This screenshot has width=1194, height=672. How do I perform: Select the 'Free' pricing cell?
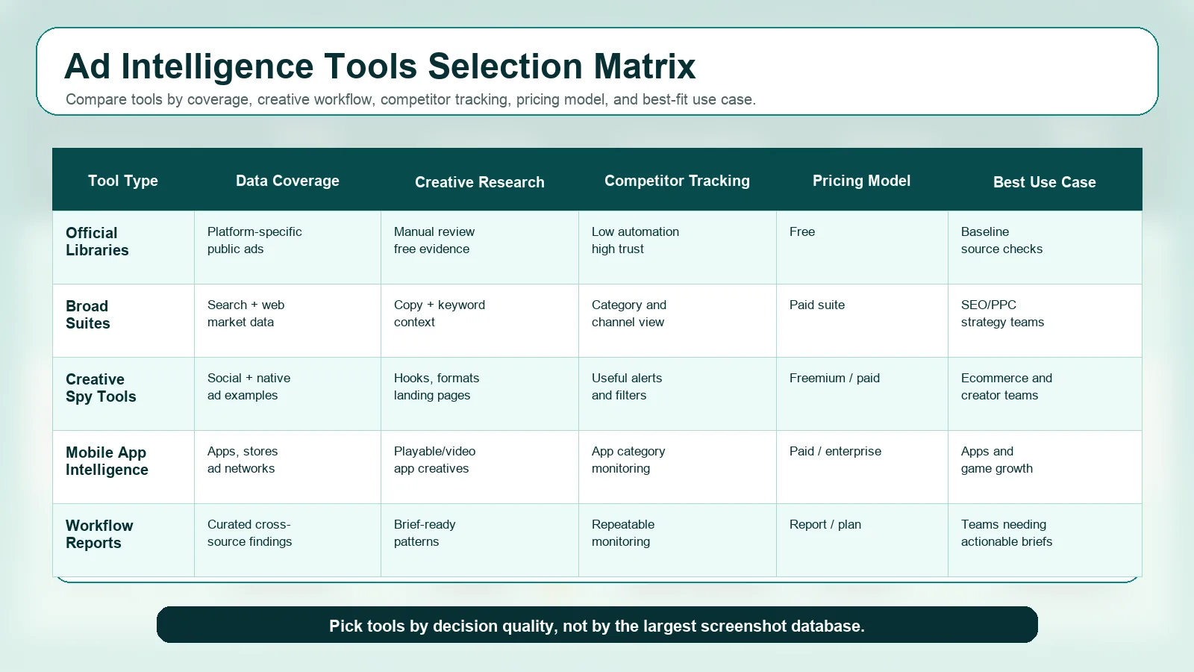(802, 232)
